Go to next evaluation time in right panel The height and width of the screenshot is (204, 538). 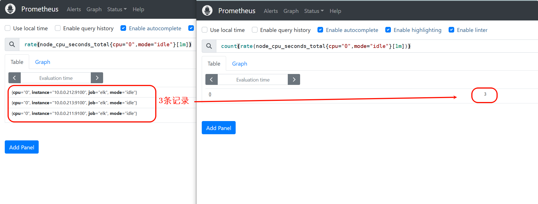coord(294,80)
